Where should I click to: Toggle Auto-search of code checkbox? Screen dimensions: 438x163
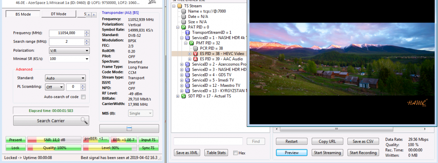coord(83,97)
